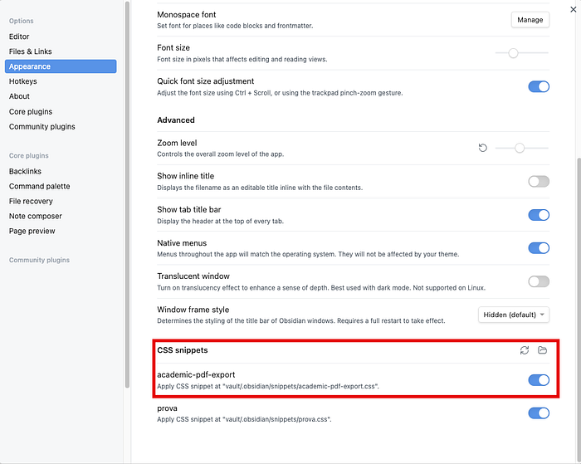Open Window frame style dropdown
581x464 pixels.
click(514, 315)
